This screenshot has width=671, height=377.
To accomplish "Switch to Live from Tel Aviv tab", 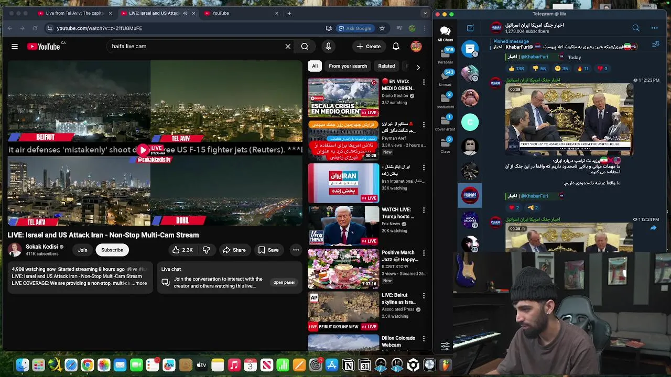I will click(75, 13).
